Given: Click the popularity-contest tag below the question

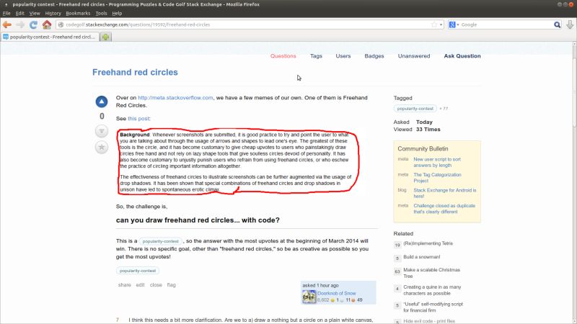Looking at the screenshot, I should (x=138, y=271).
